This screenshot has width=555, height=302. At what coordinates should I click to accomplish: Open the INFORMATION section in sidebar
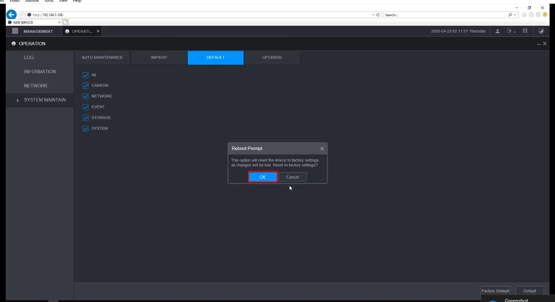[40, 72]
